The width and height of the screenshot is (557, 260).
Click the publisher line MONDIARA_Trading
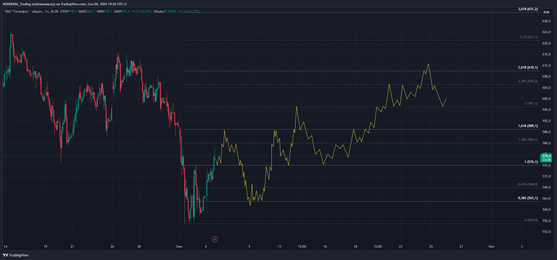point(16,4)
